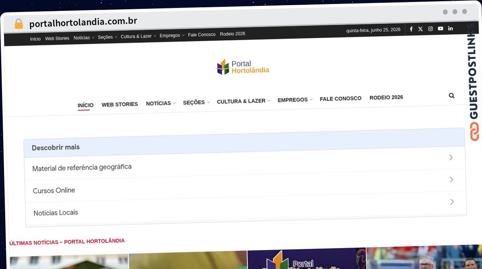The height and width of the screenshot is (269, 482).
Task: Click the search magnifier icon
Action: click(451, 96)
